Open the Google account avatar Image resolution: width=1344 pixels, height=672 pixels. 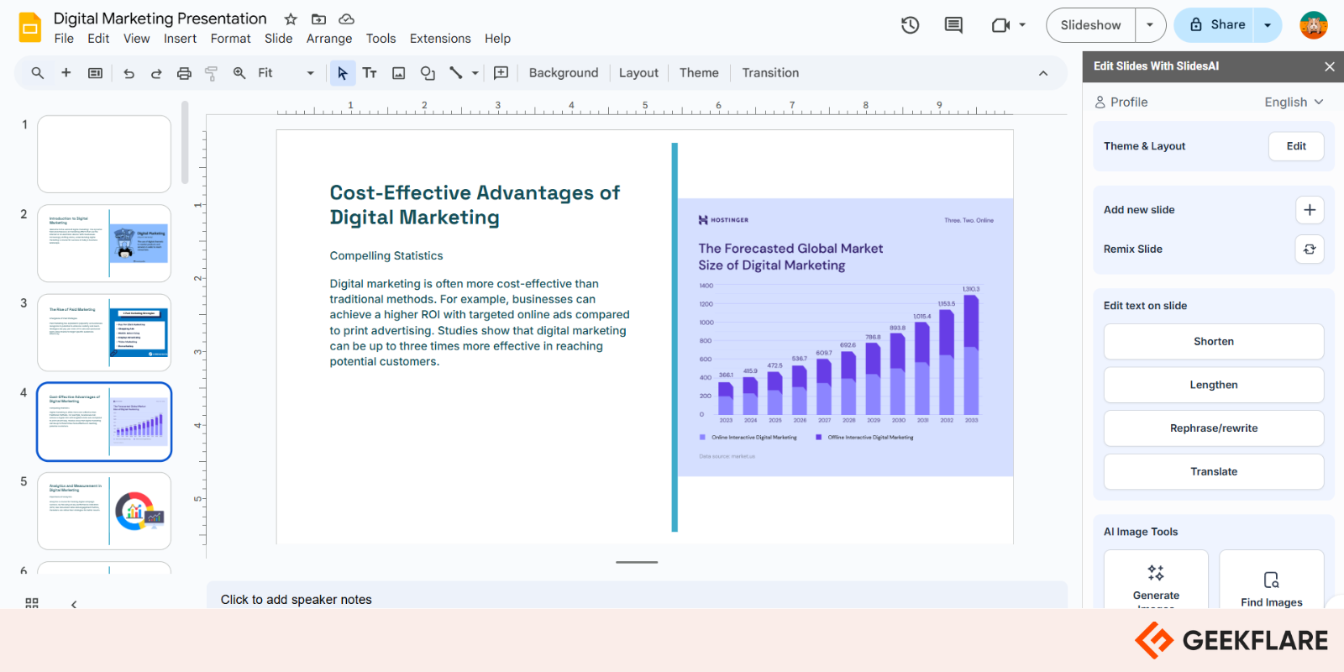coord(1314,25)
